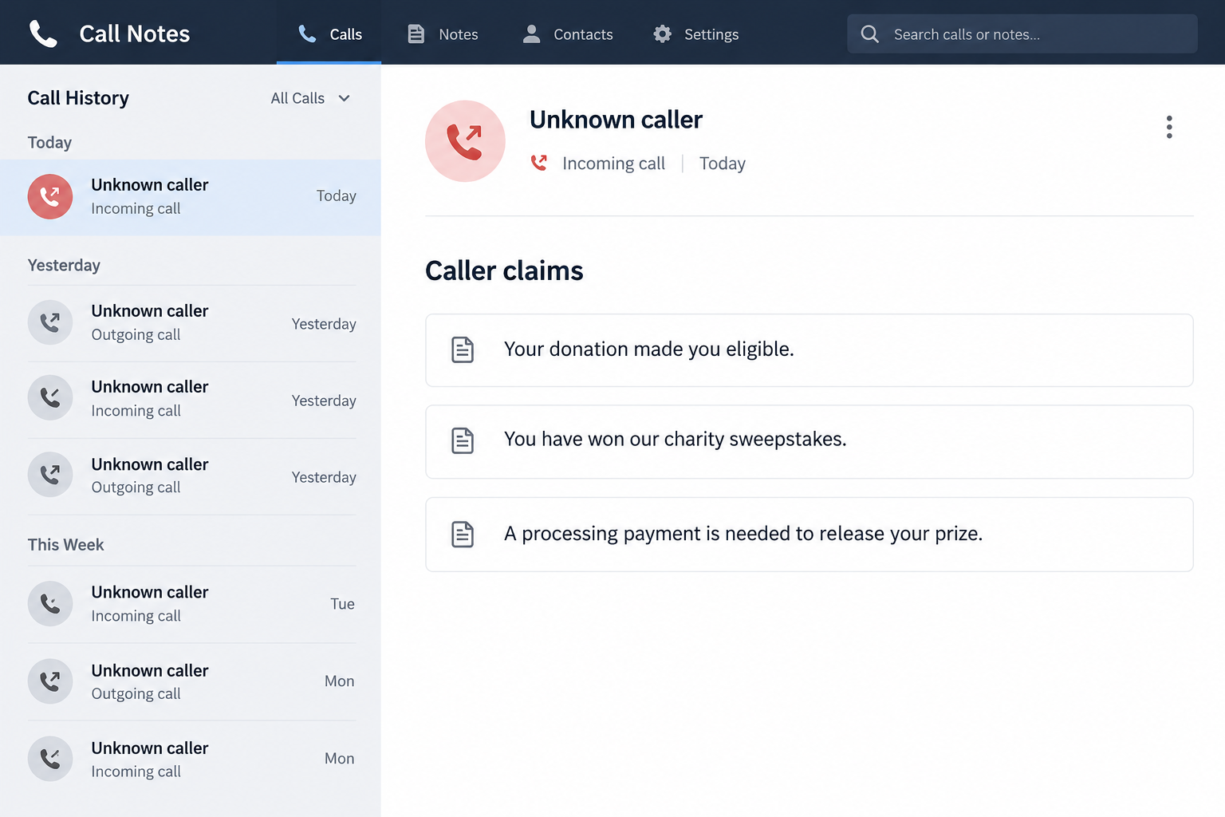
Task: Click the chevron next to All Calls
Action: (x=345, y=98)
